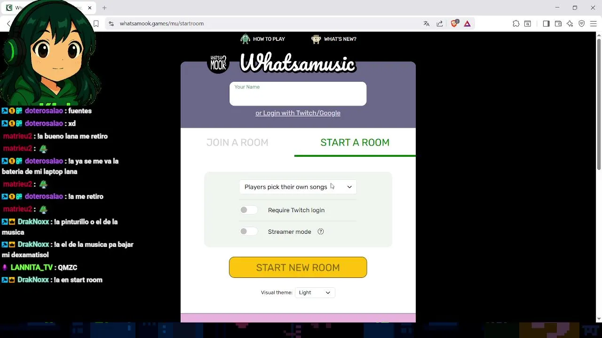Click the 'Require Twitch login' label text

(x=296, y=210)
